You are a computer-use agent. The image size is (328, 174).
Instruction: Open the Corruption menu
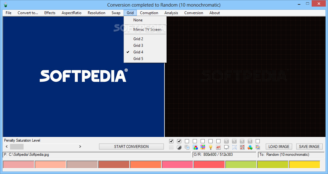149,13
